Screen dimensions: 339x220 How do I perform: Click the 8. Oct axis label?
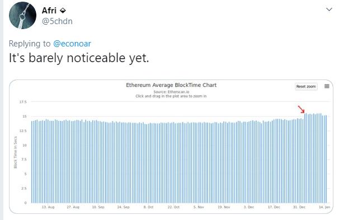coord(148,207)
